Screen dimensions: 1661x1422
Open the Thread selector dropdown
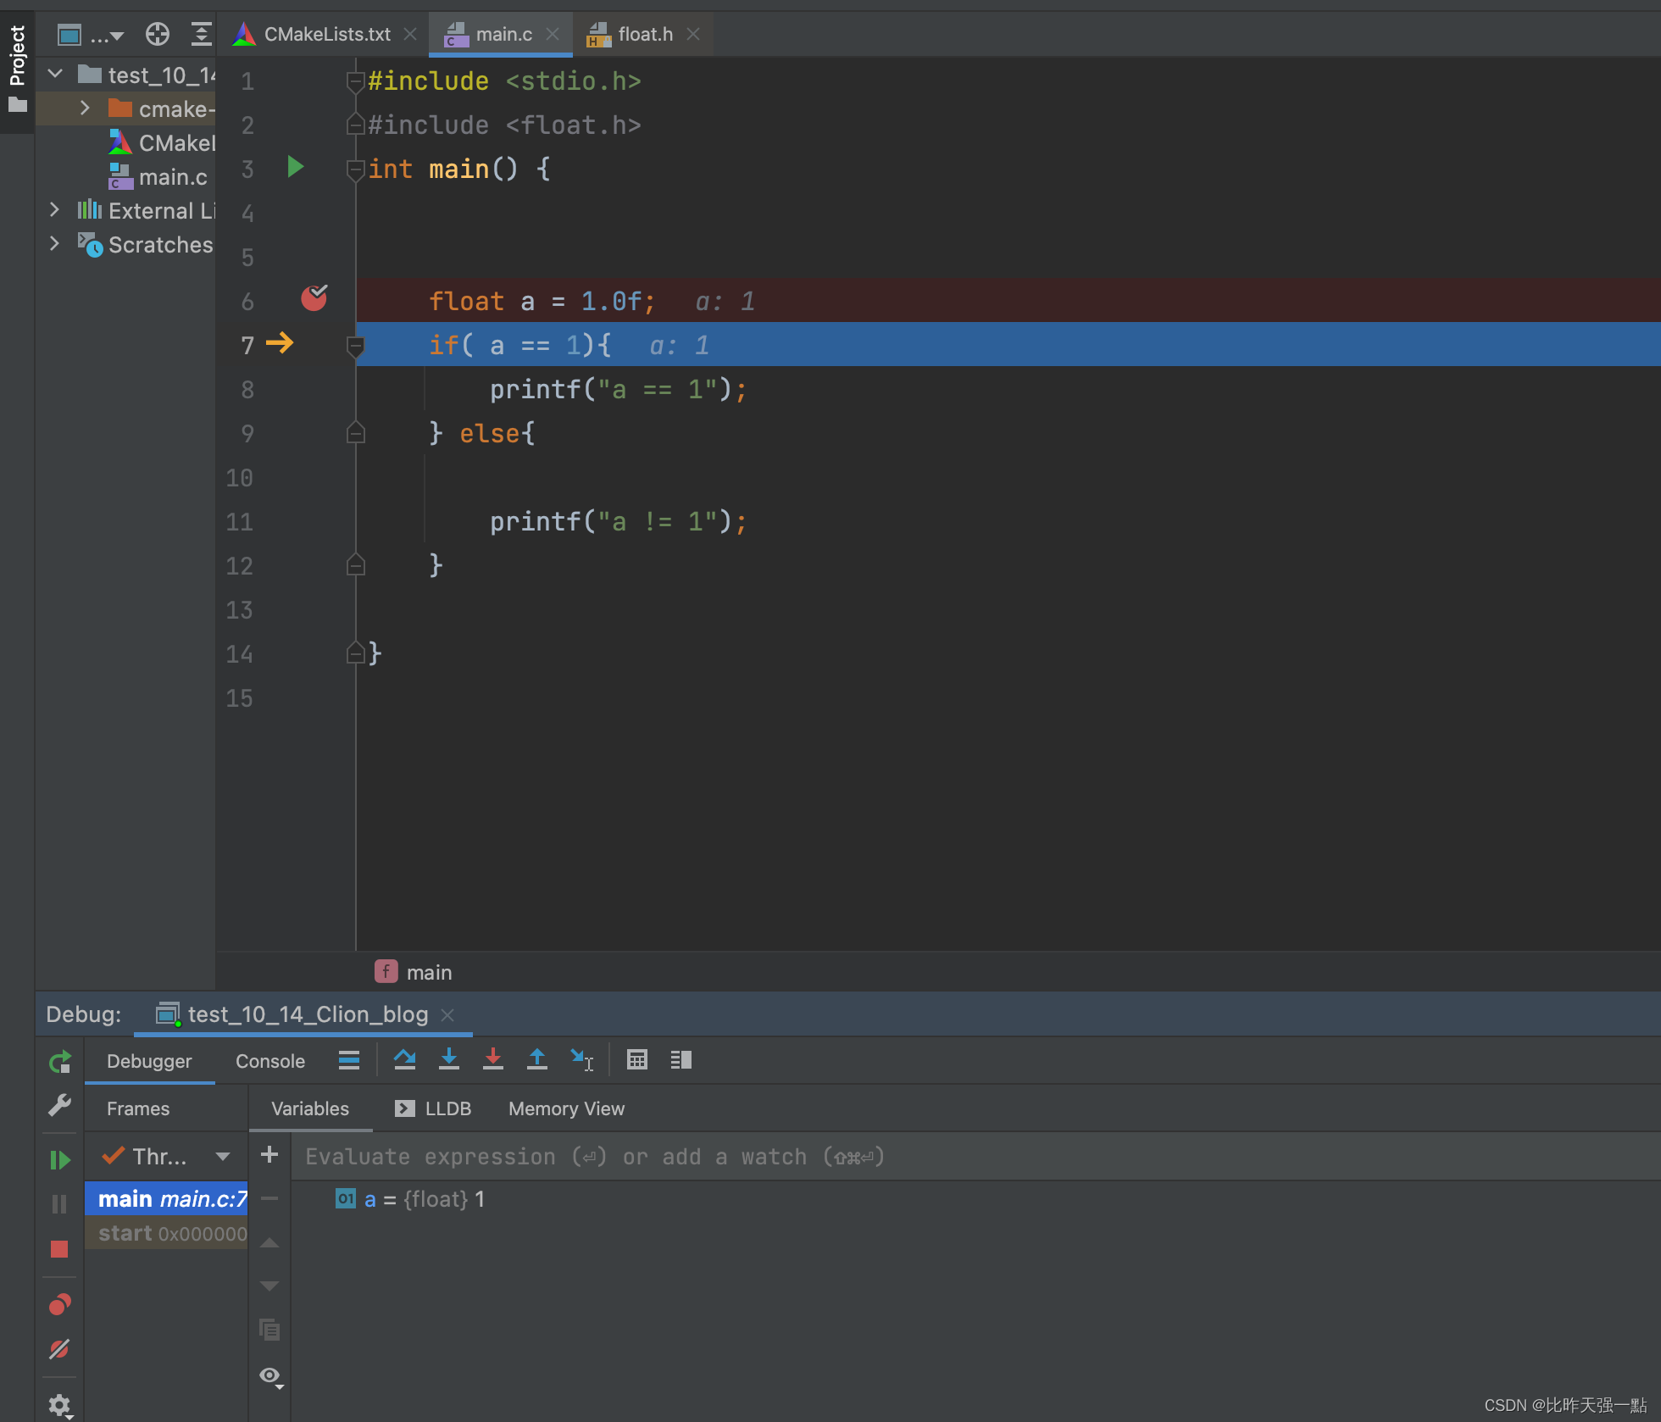(x=223, y=1157)
